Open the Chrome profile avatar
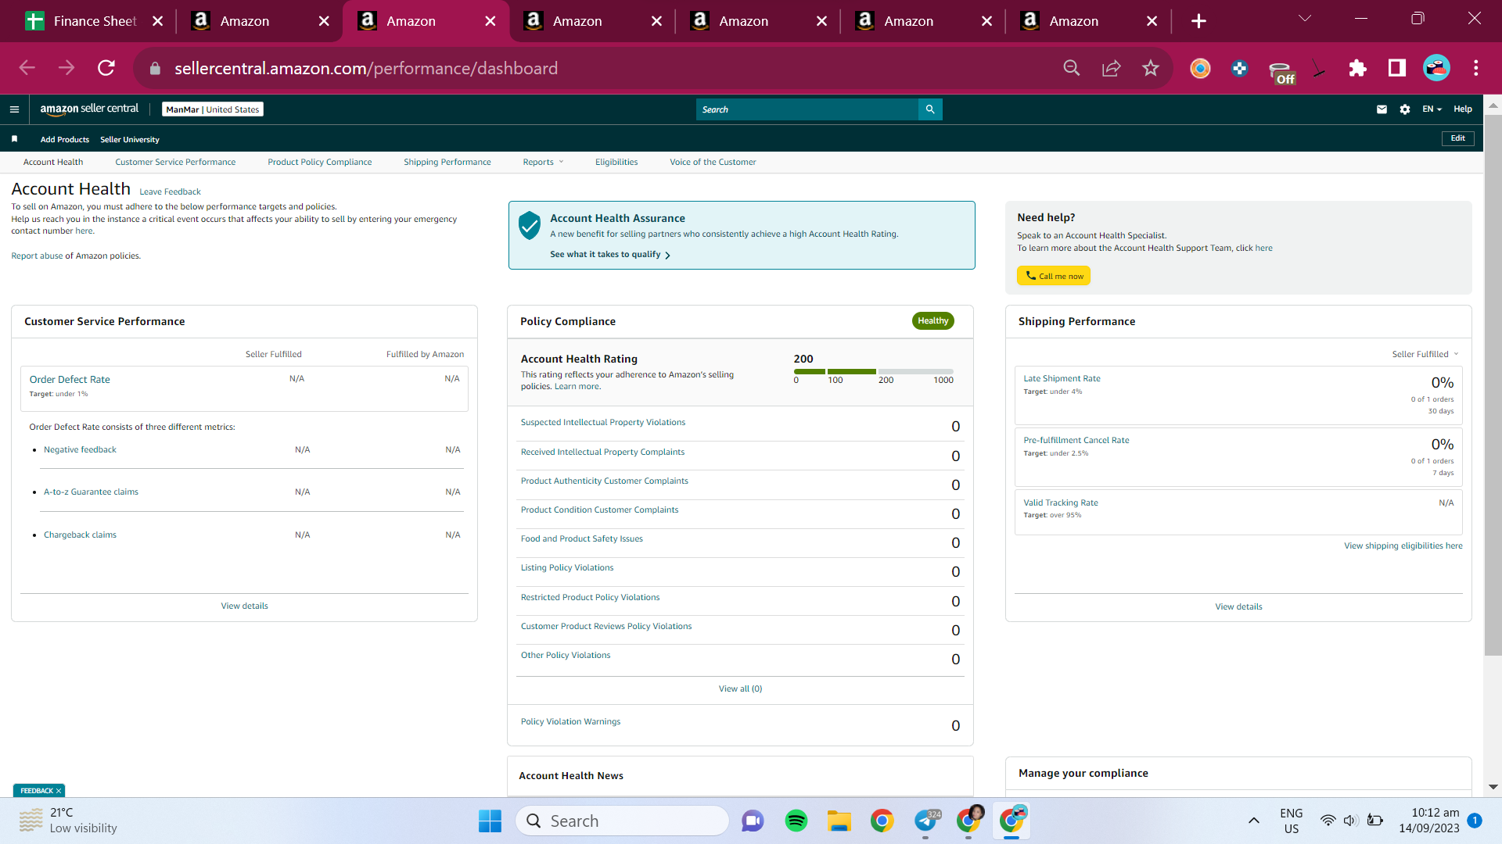 pyautogui.click(x=1436, y=68)
